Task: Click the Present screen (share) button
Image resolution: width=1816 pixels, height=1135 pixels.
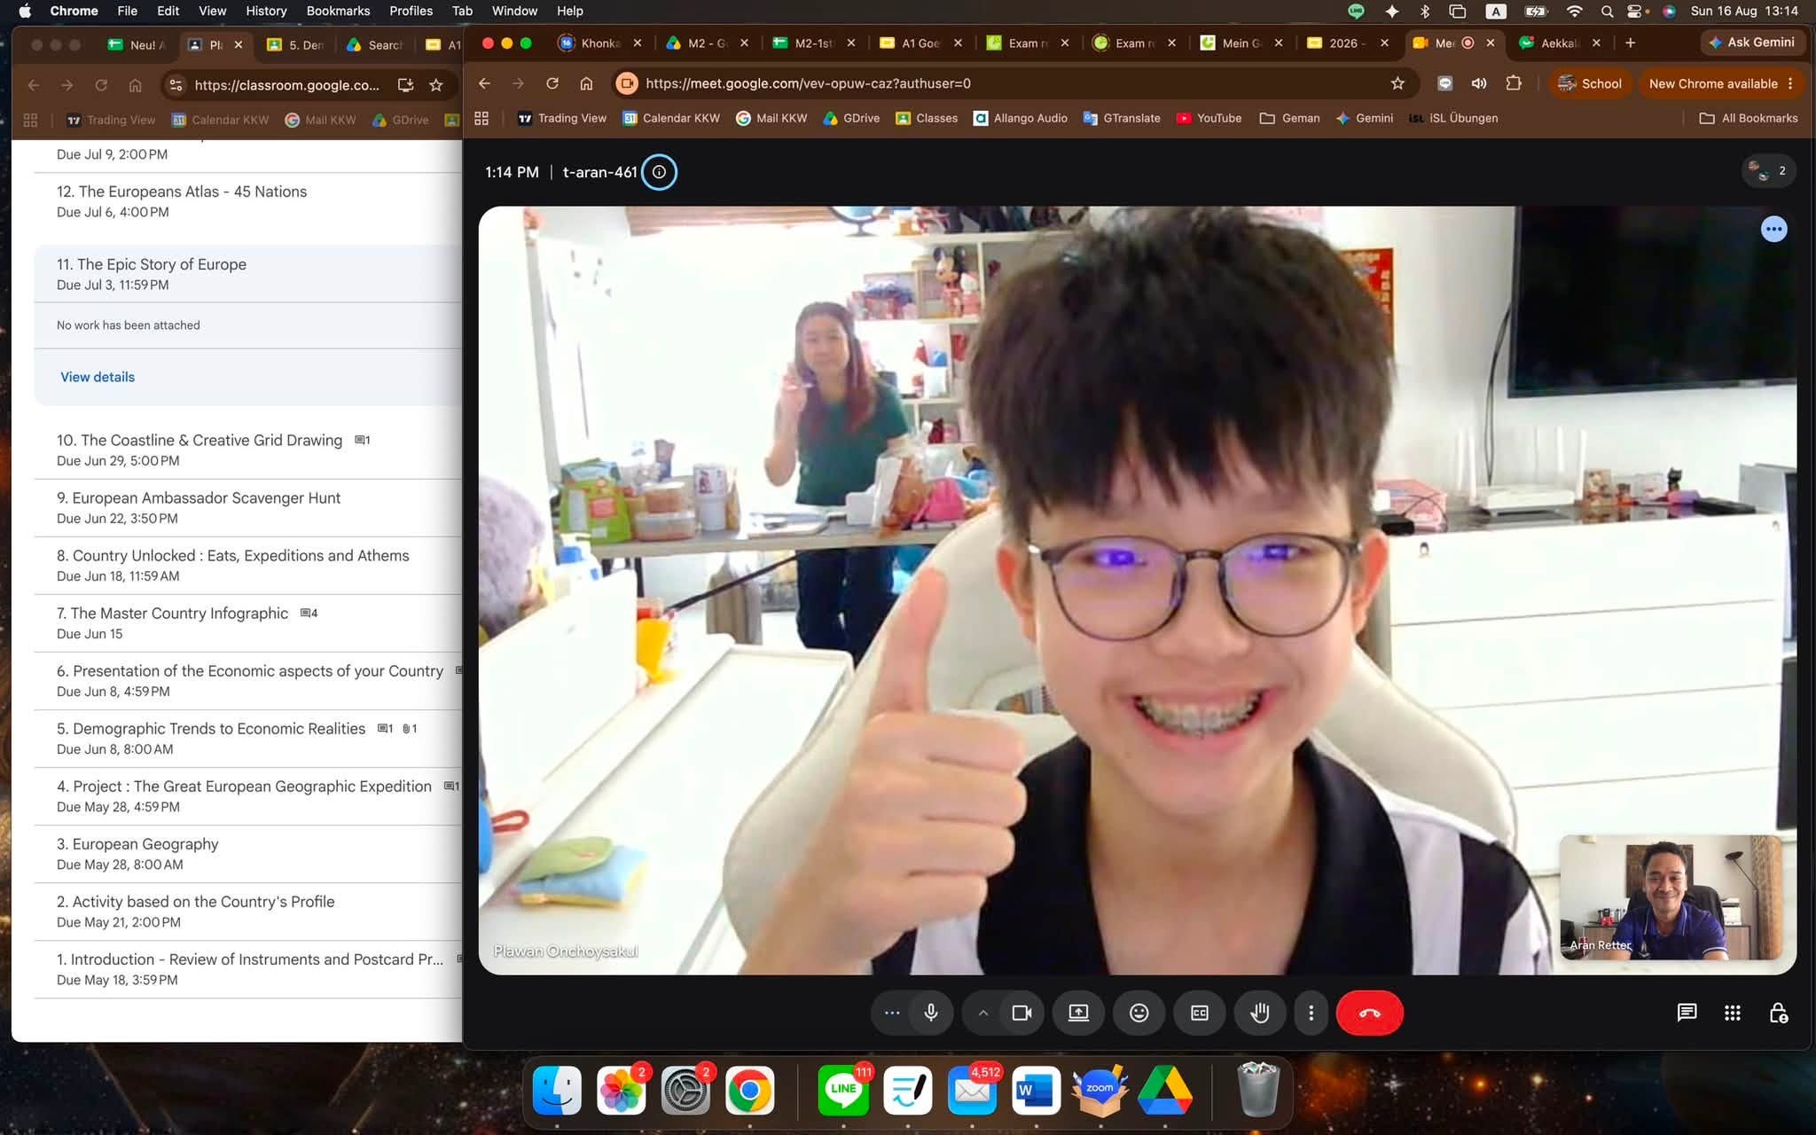Action: pos(1078,1013)
